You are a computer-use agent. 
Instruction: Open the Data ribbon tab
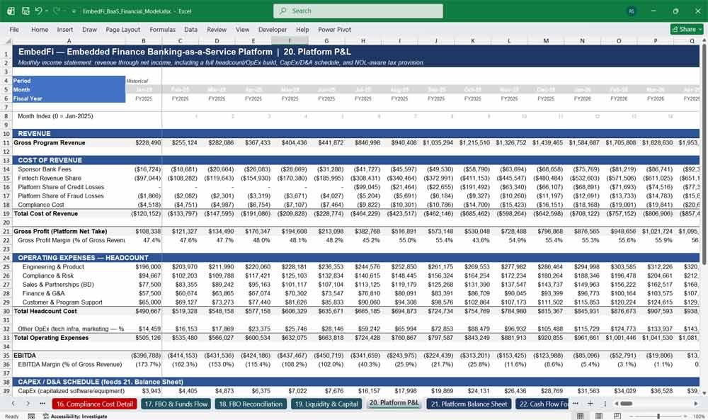190,29
